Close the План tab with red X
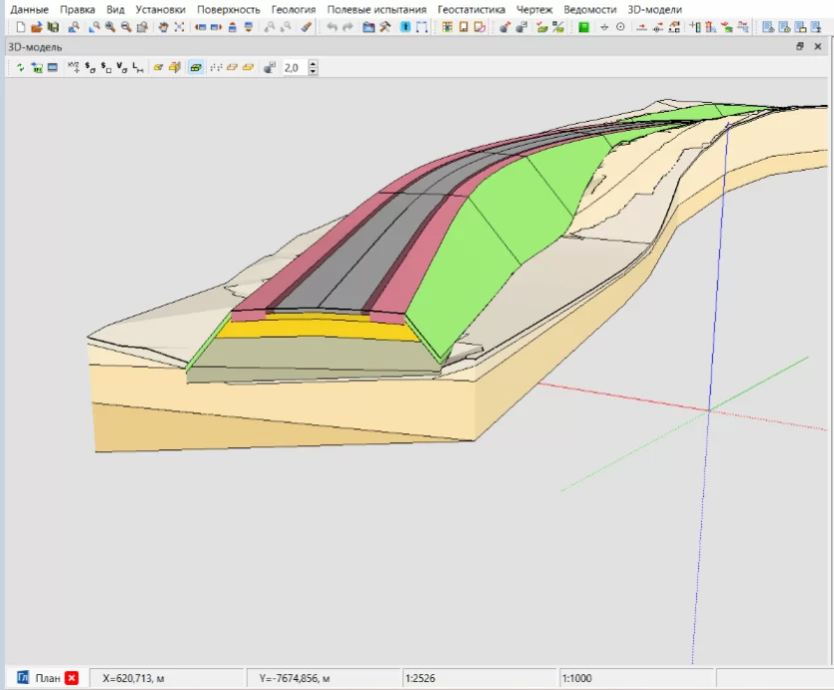834x690 pixels. 72,678
